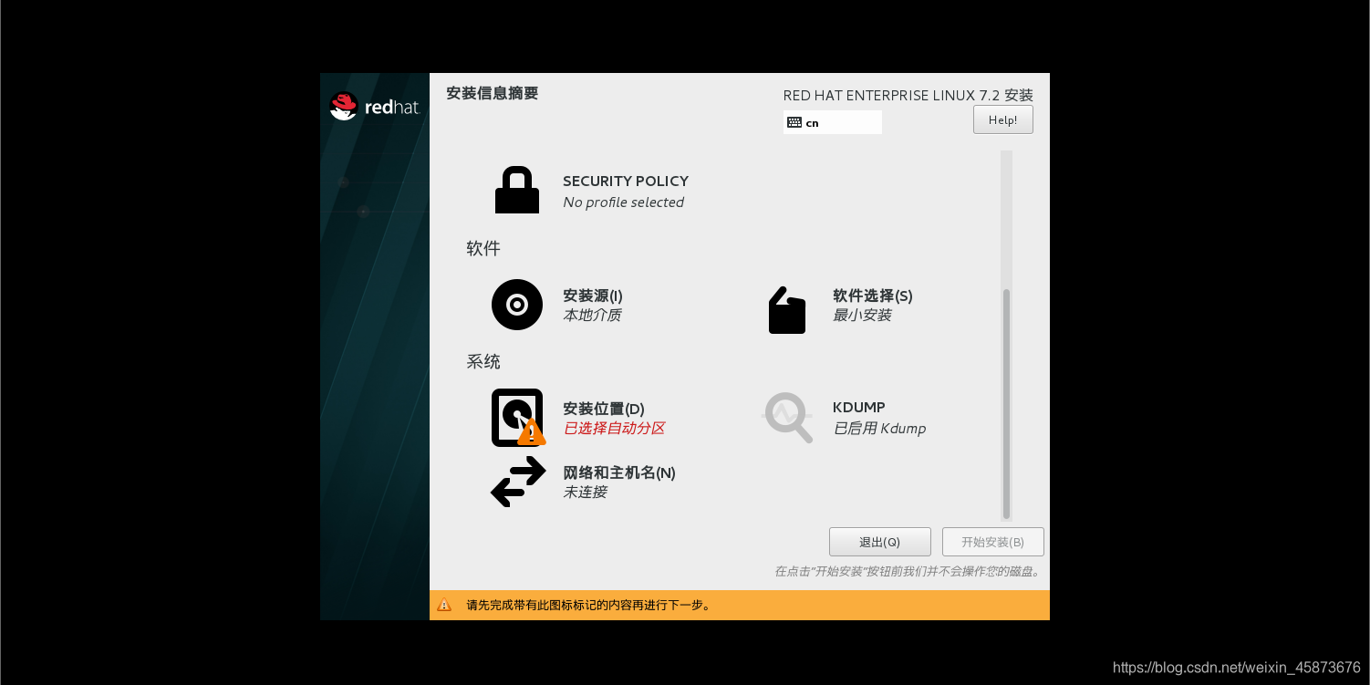
Task: Click the 最小安装 status text
Action: pyautogui.click(x=862, y=316)
